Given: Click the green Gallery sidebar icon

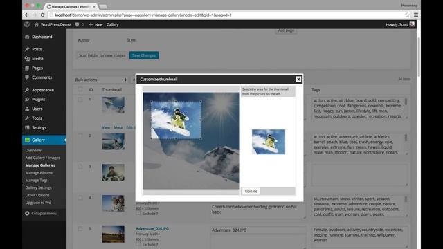Looking at the screenshot, I should (27, 140).
